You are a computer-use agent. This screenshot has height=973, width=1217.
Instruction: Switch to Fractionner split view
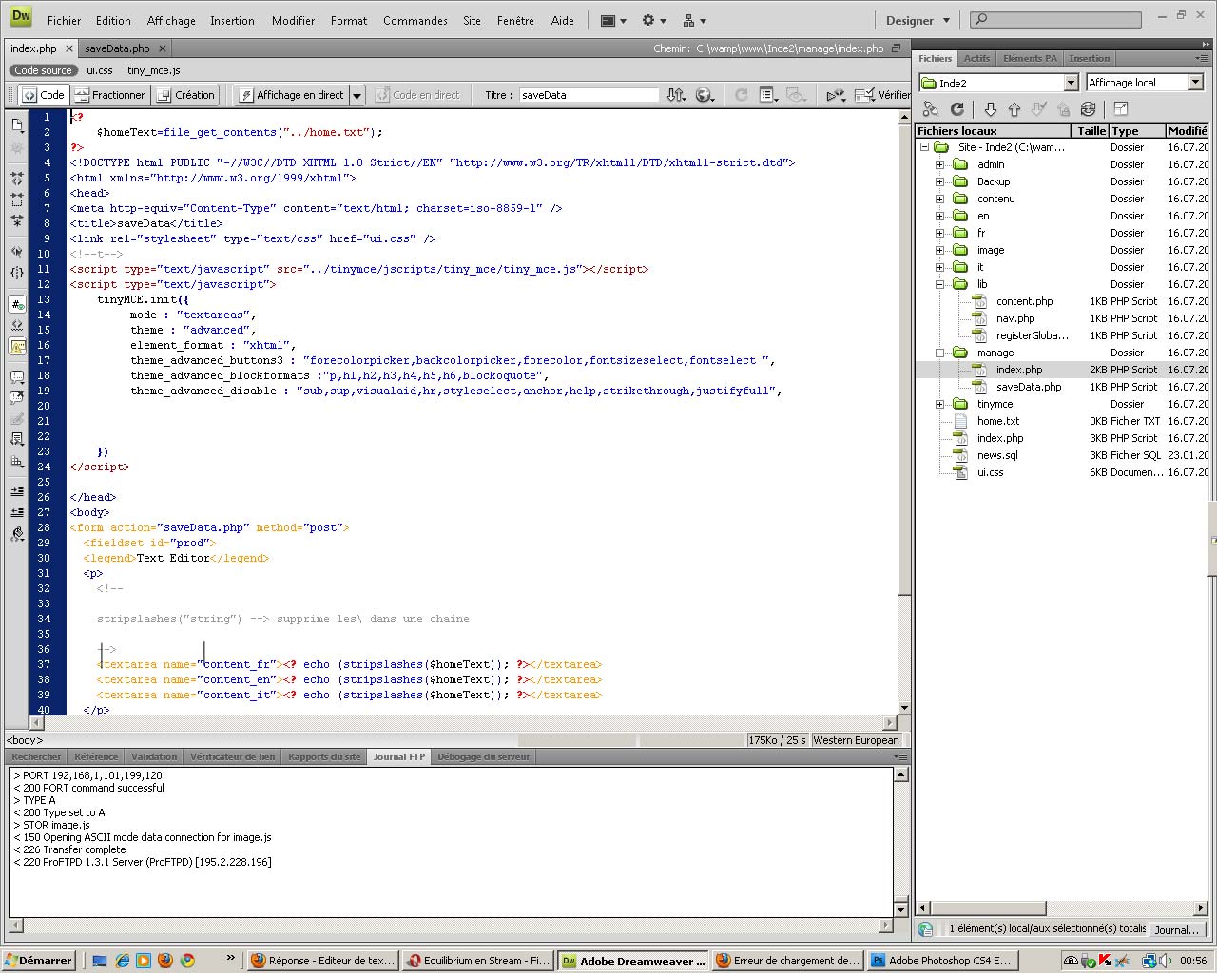tap(109, 95)
